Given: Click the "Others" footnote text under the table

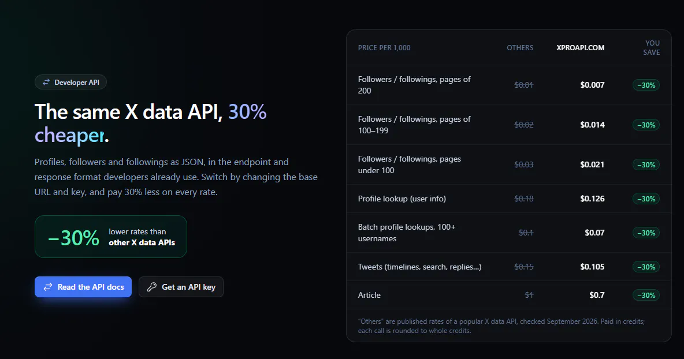Looking at the screenshot, I should 501,326.
